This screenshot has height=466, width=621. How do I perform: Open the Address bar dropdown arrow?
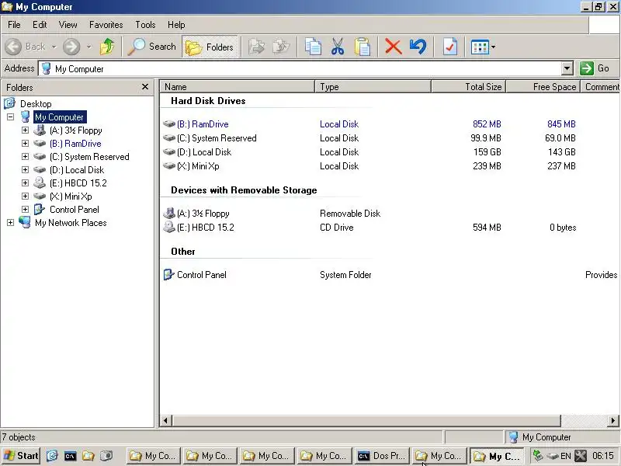pyautogui.click(x=567, y=68)
